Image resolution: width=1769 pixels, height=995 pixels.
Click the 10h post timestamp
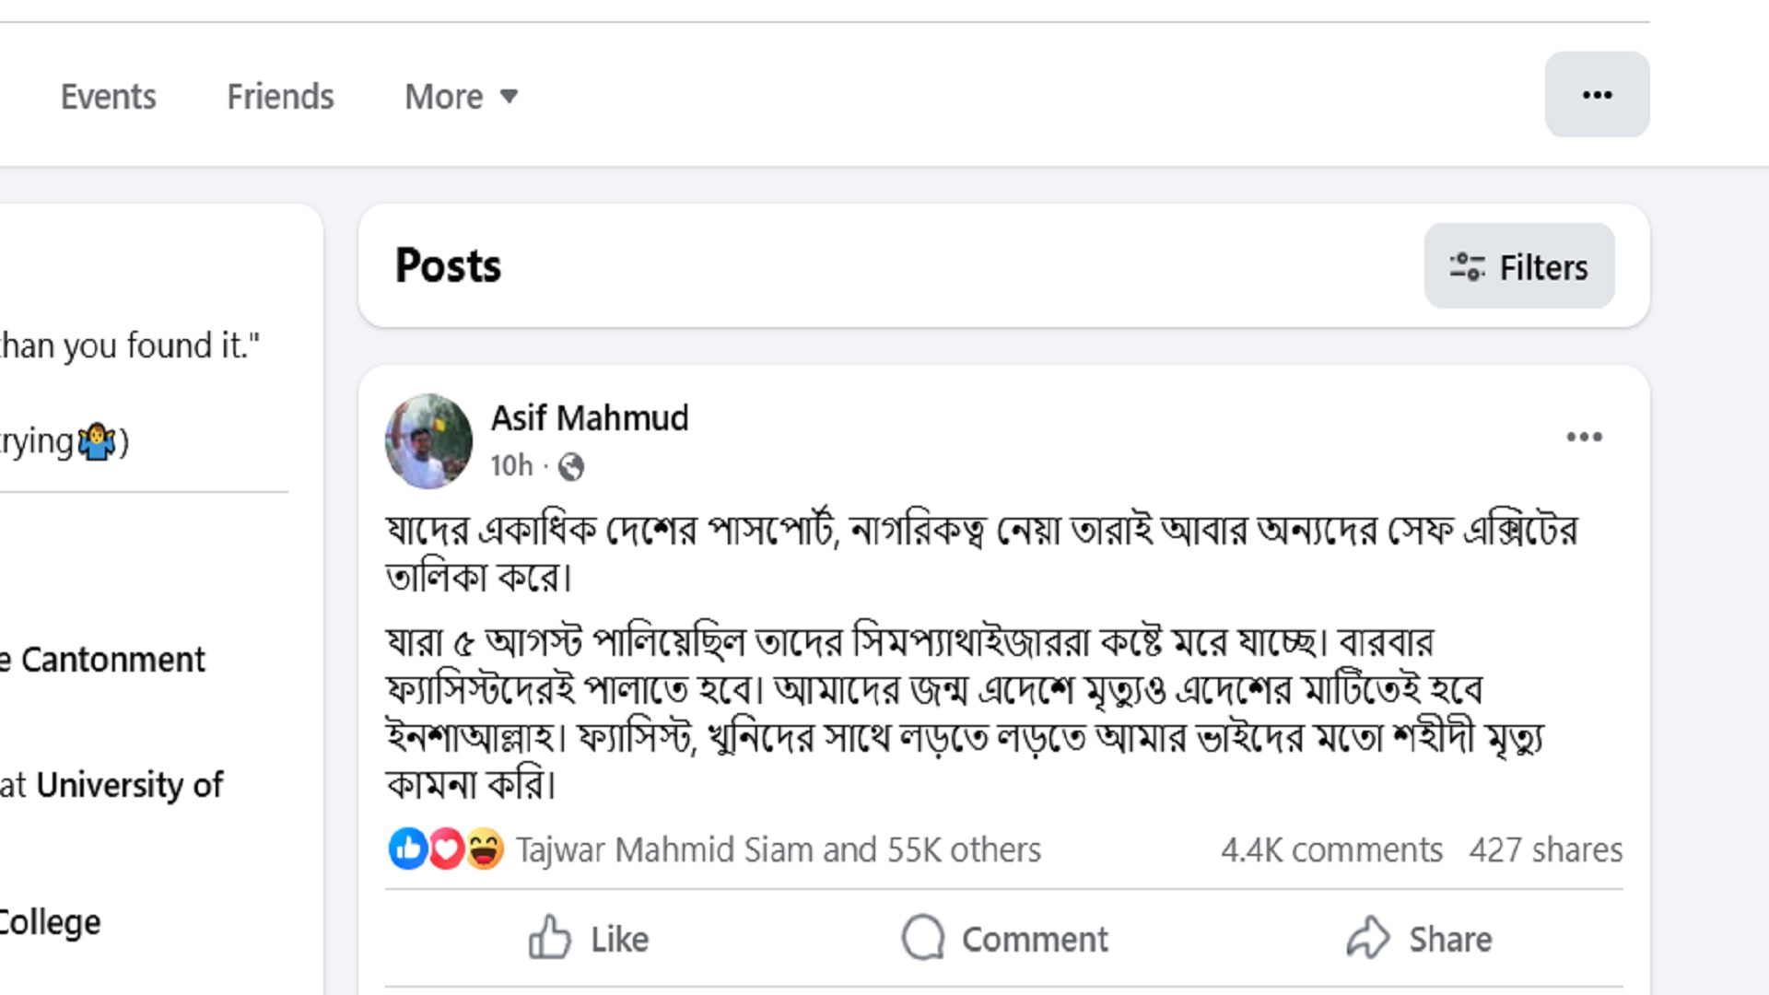click(x=511, y=466)
